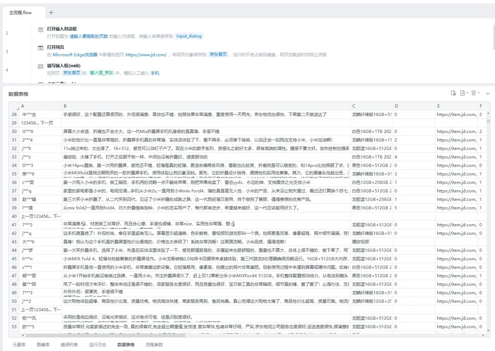Viewport: 495px width, 351px height.
Task: Click the Microsoft Edge浏览器 parameter link
Action: 75,55
